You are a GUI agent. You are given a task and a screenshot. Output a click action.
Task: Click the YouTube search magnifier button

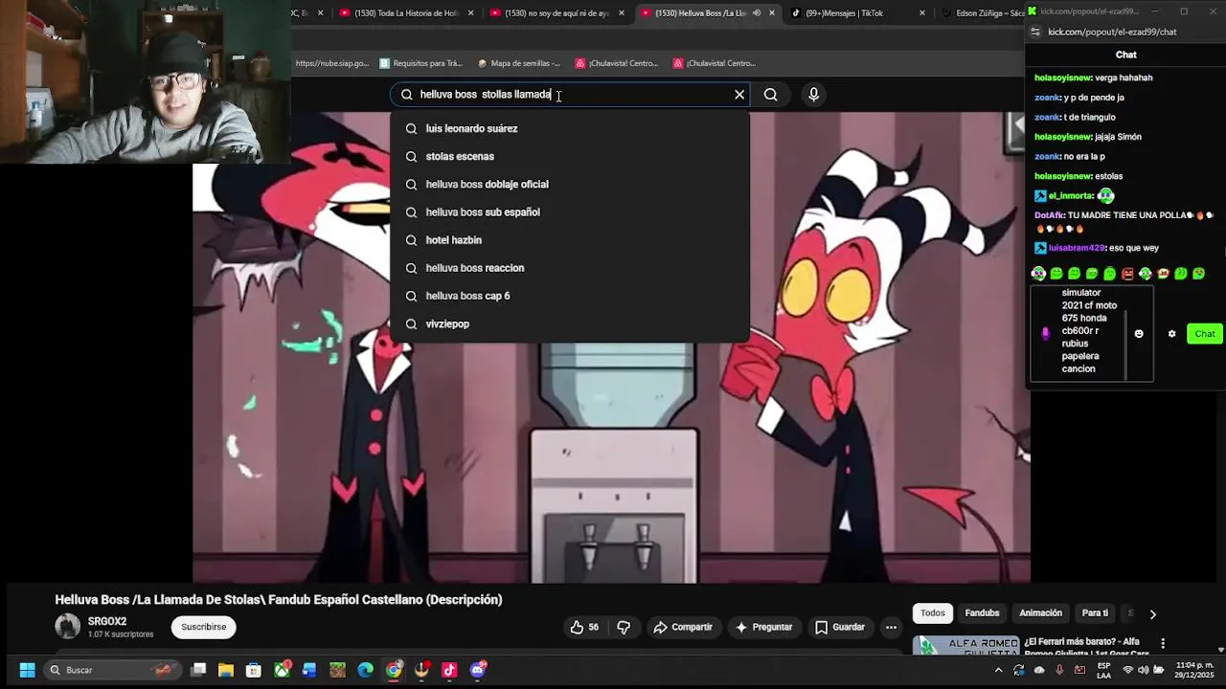pos(771,95)
